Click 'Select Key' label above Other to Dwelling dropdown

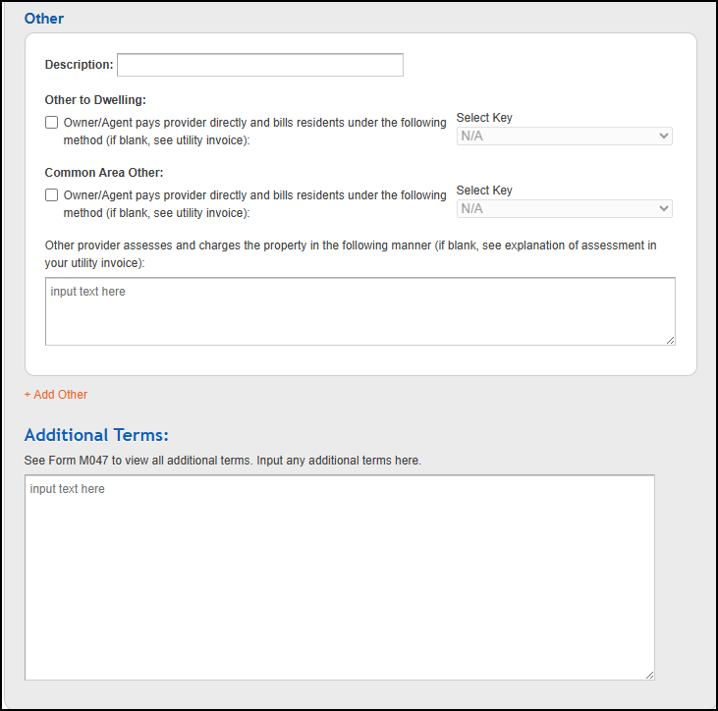(484, 118)
